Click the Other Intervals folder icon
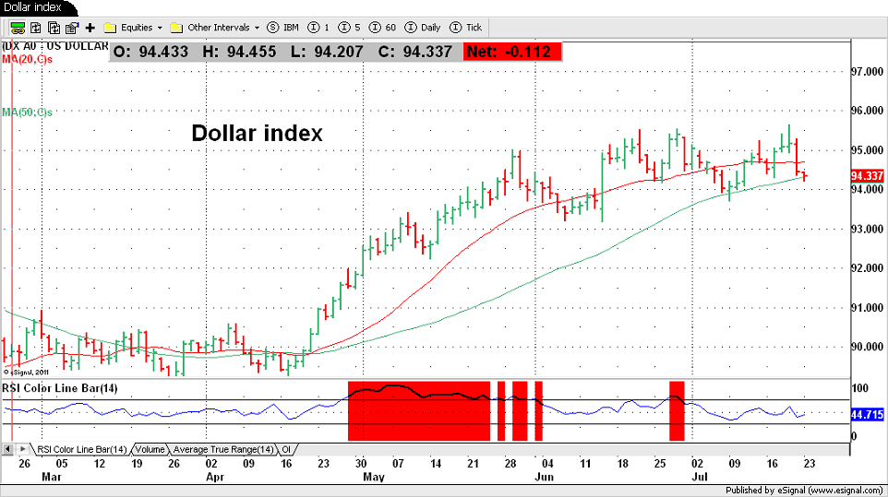Viewport: 888px width, 497px height. click(176, 28)
